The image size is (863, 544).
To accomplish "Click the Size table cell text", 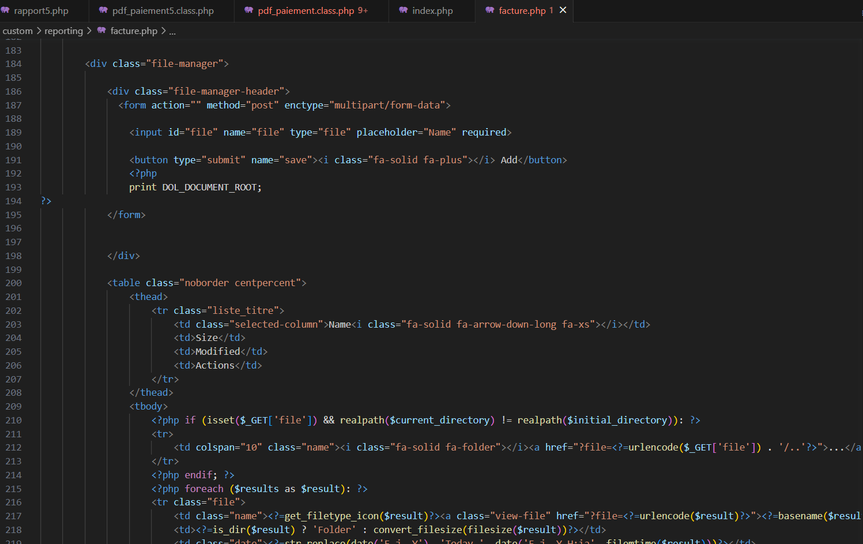I will [x=206, y=338].
